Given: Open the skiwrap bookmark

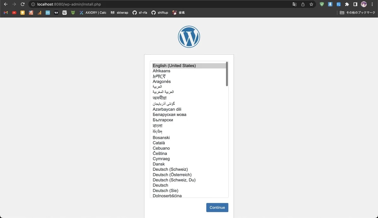Looking at the screenshot, I should pos(119,13).
